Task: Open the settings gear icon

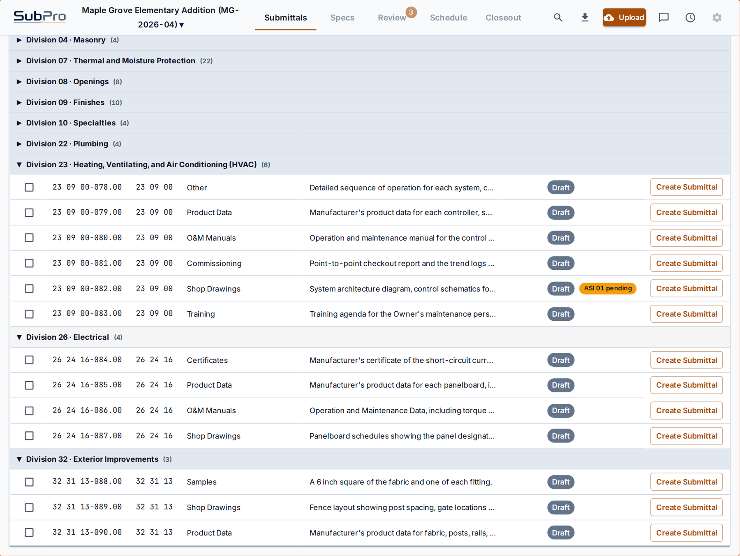Action: point(717,17)
